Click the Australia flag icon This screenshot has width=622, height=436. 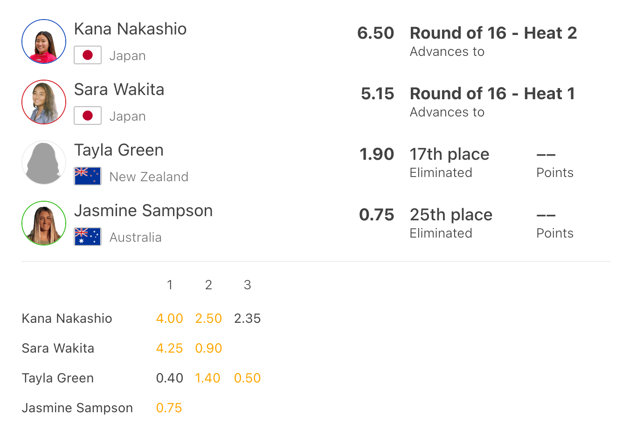pos(88,237)
